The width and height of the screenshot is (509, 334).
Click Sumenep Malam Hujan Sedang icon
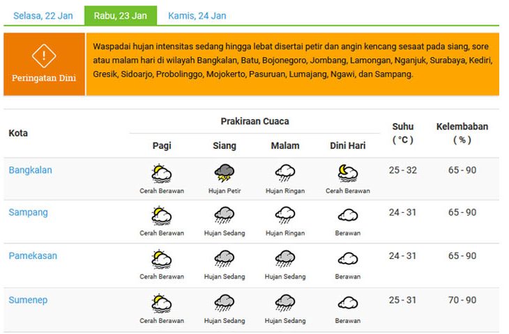285,303
